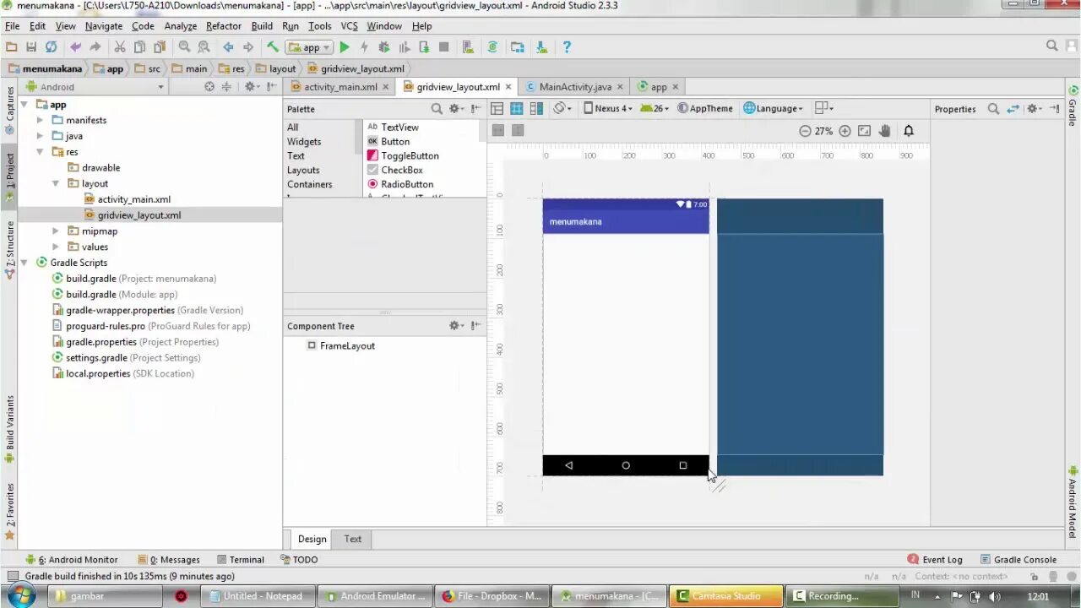Click the Cut scissors icon
Image resolution: width=1081 pixels, height=608 pixels.
(x=120, y=47)
